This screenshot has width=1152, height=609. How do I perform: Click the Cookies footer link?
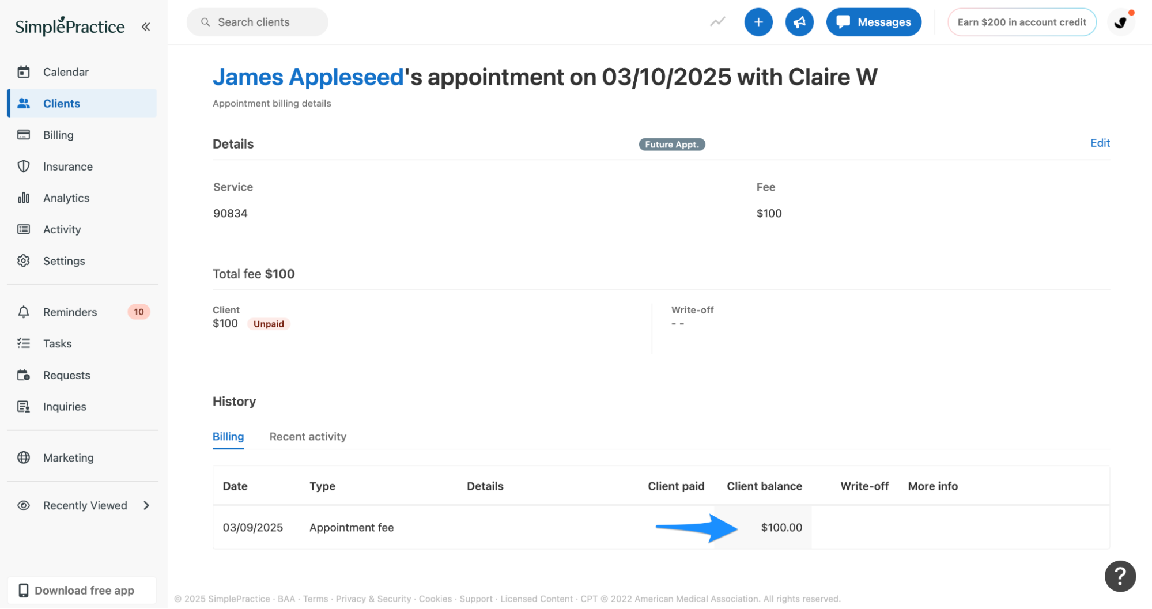(435, 599)
